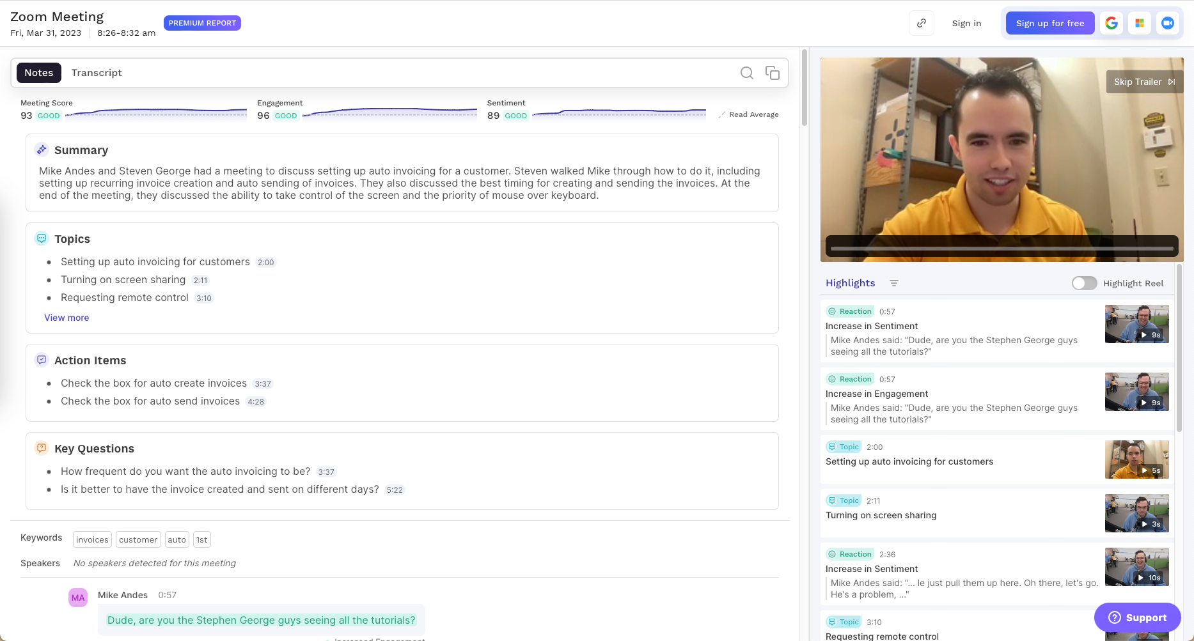
Task: Switch to the Transcript tab
Action: click(97, 73)
